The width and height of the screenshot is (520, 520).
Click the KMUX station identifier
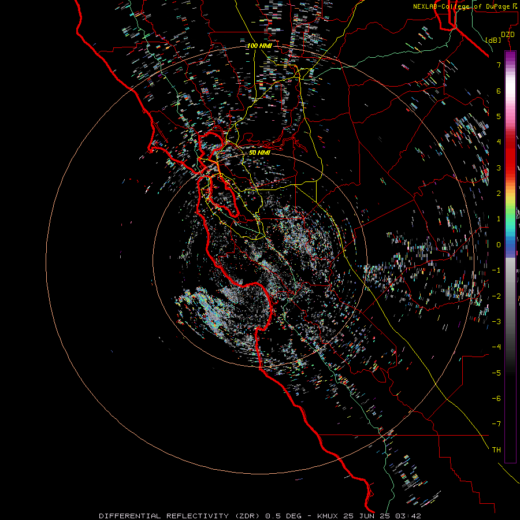click(x=328, y=516)
